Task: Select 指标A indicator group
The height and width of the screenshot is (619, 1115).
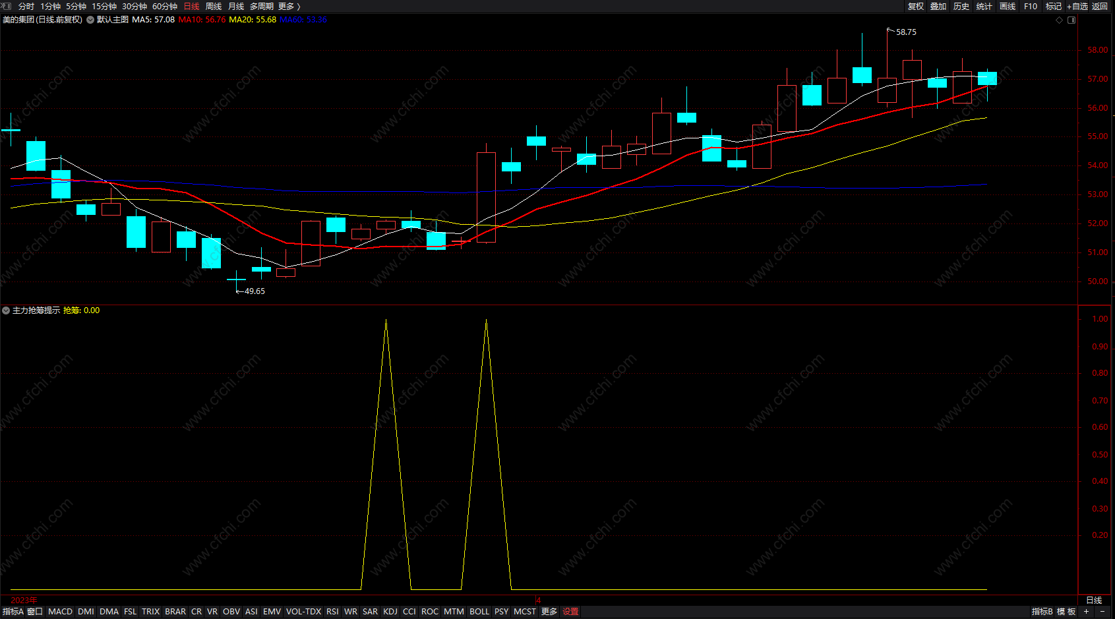Action: [x=13, y=612]
